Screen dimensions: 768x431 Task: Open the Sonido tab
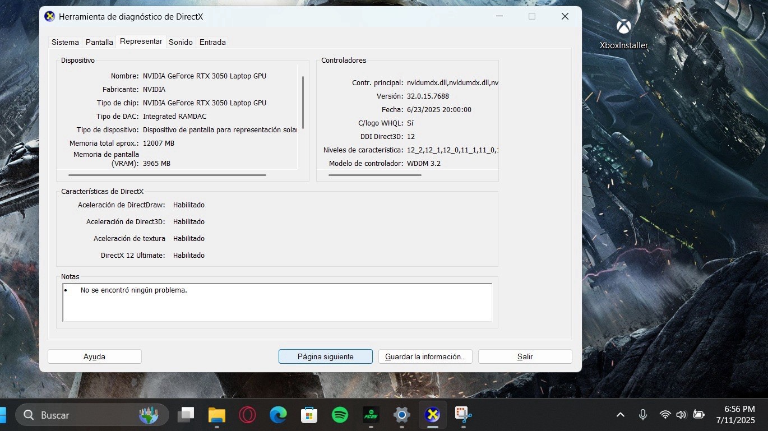tap(181, 42)
